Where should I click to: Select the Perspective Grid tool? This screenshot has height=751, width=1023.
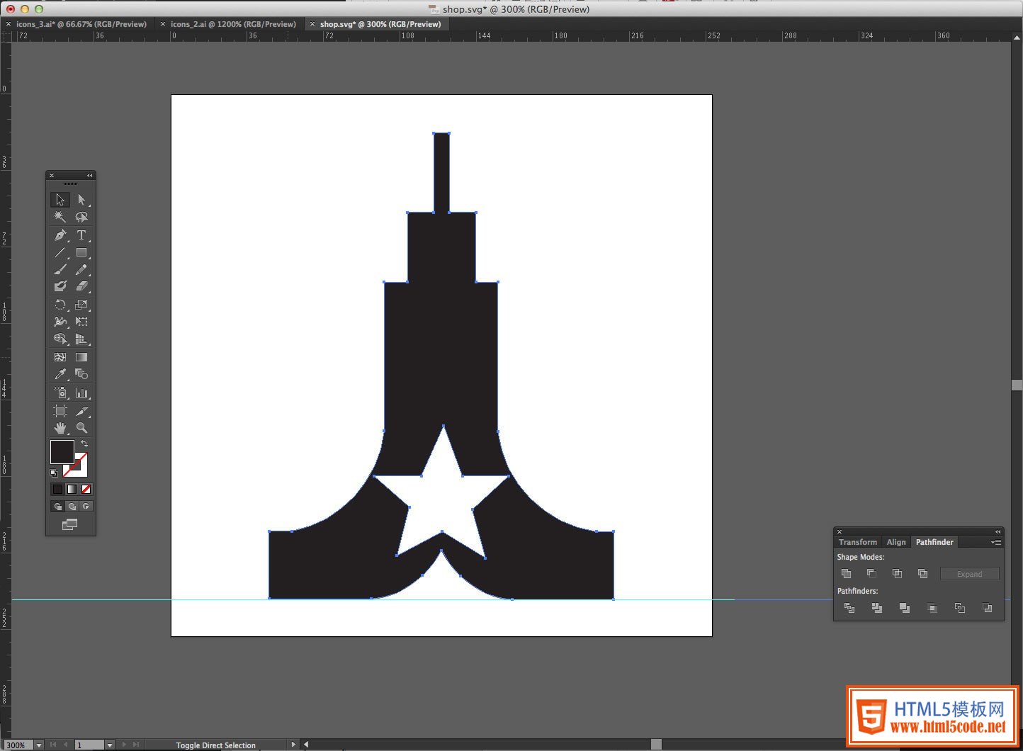click(81, 339)
